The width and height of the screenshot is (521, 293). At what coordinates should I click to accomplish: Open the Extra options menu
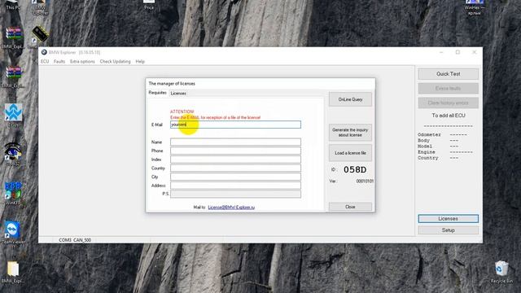point(82,62)
